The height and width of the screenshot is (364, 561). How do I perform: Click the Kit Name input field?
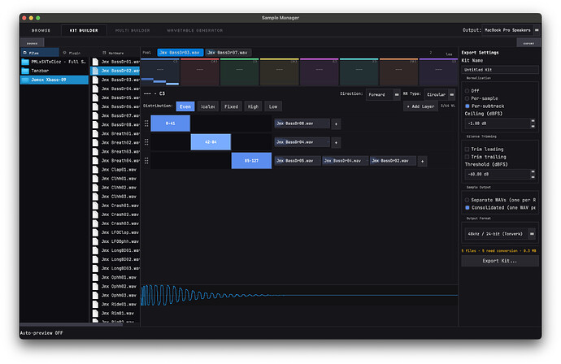[499, 70]
